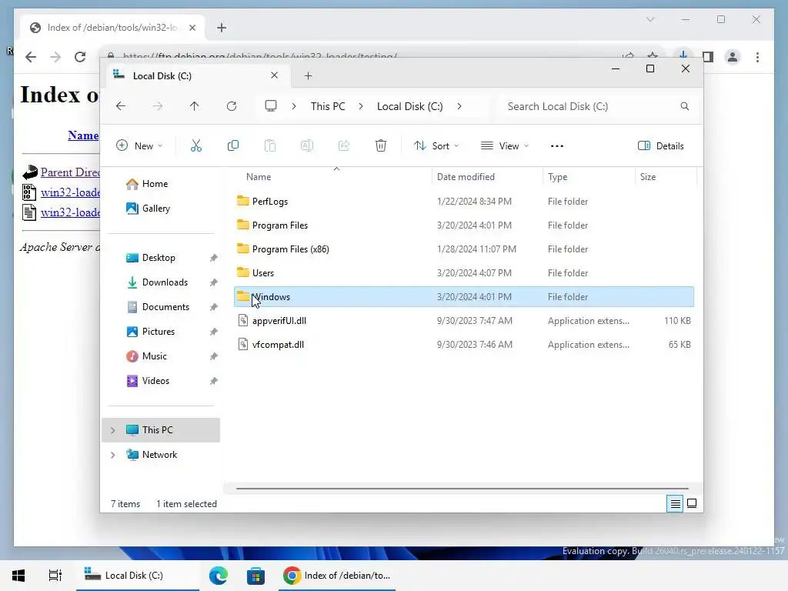Click Chrome's back arrow button
Screen dimensions: 788x591
coord(31,57)
